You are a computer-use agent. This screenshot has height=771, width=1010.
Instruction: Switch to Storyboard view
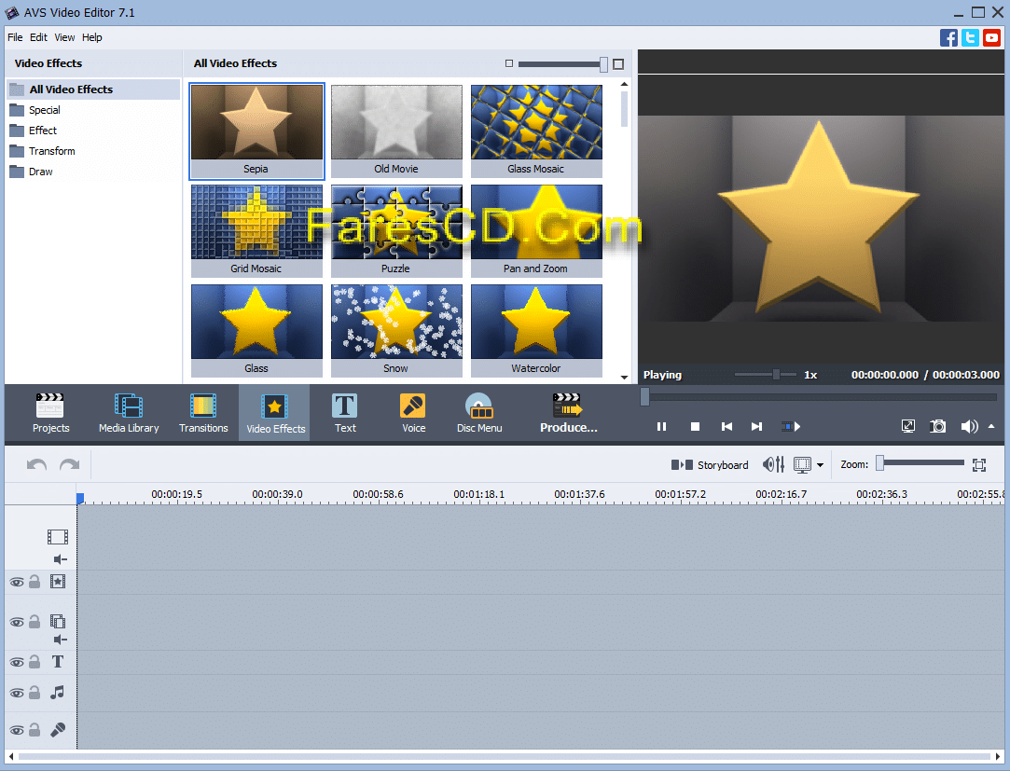pyautogui.click(x=709, y=464)
